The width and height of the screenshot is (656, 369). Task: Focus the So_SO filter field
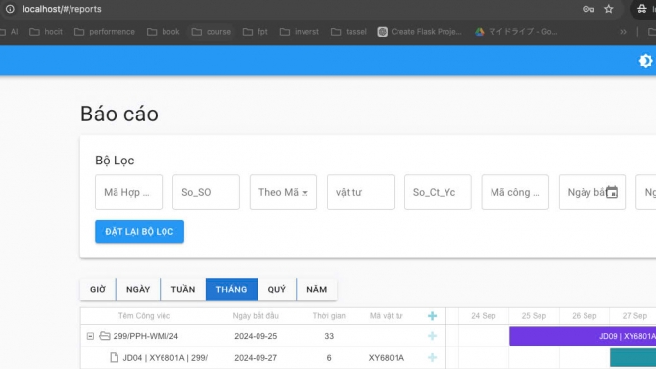click(206, 192)
